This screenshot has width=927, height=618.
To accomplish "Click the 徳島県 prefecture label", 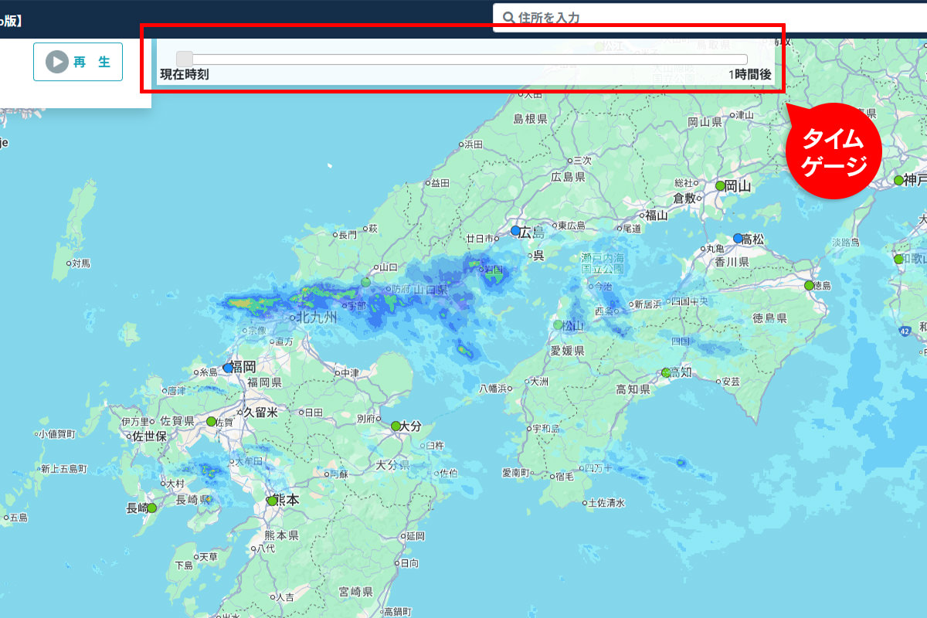I will [x=769, y=318].
